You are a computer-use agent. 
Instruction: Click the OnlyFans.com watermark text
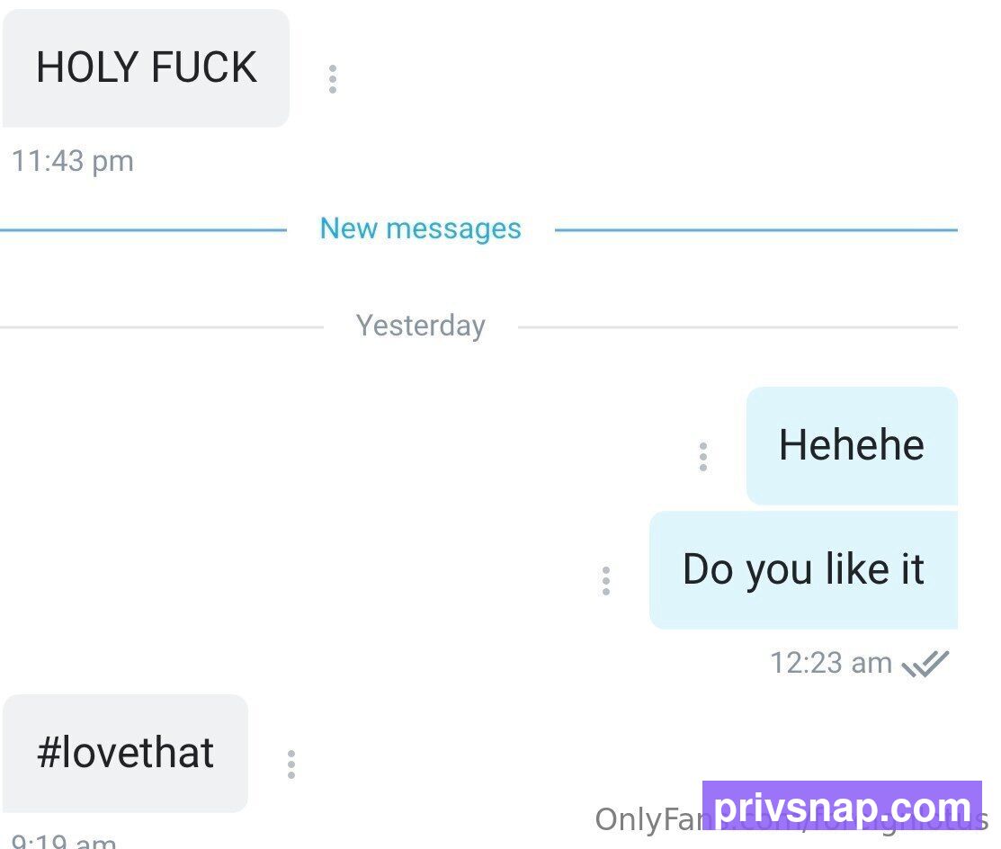pyautogui.click(x=648, y=819)
